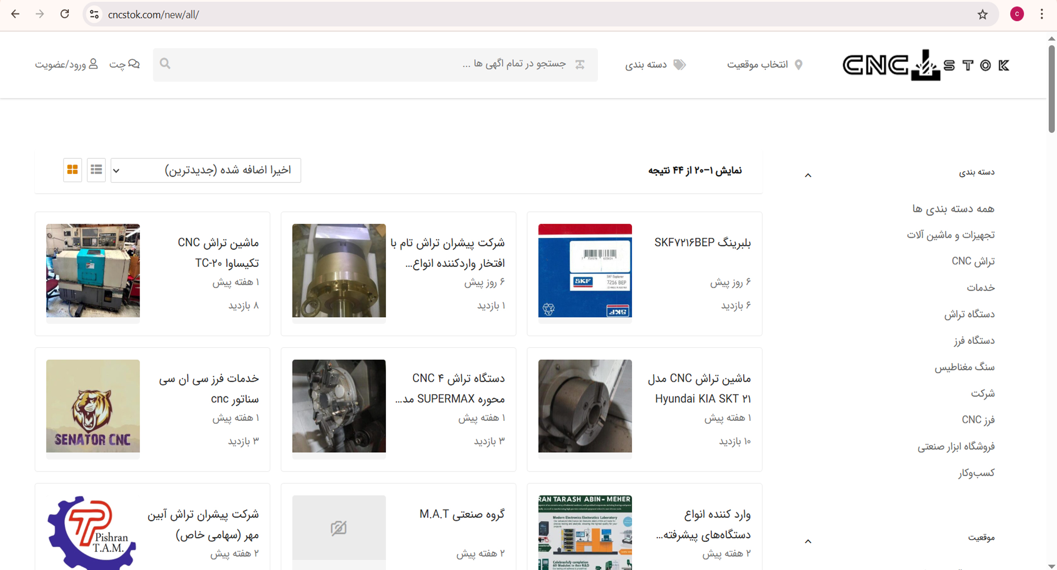Open the Takisawa lathe machine image
The image size is (1057, 570).
93,271
